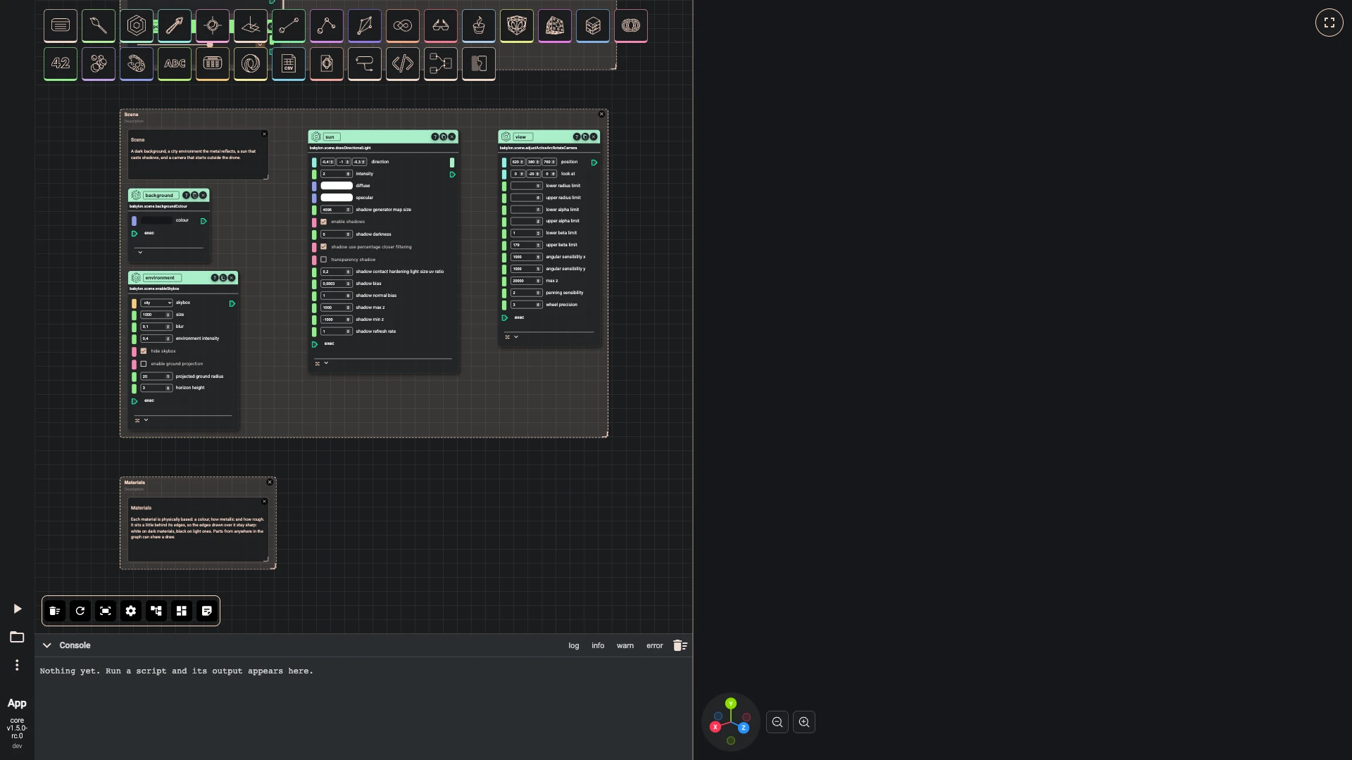1352x760 pixels.
Task: Clear the console with trash icon
Action: (x=680, y=645)
